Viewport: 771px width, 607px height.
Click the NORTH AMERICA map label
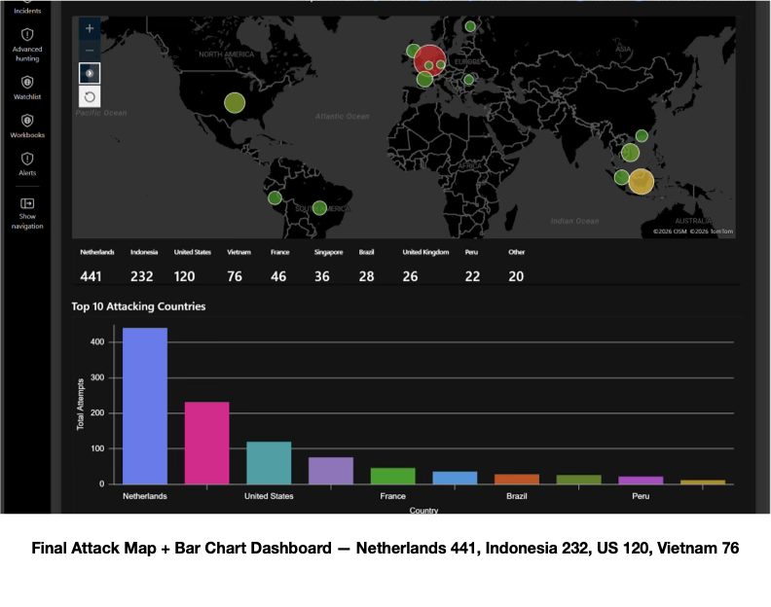(x=226, y=54)
